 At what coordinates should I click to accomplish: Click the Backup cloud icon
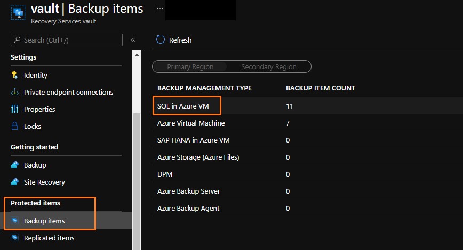click(14, 165)
